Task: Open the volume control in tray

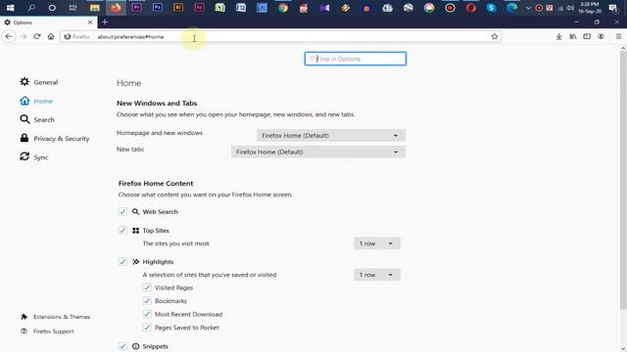Action: 570,8
